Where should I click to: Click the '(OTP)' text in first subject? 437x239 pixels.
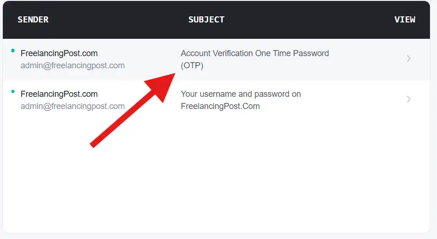click(192, 65)
